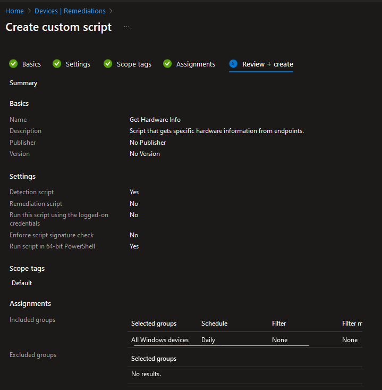Image resolution: width=382 pixels, height=390 pixels.
Task: Click the green checkmark beside Settings
Action: (57, 64)
